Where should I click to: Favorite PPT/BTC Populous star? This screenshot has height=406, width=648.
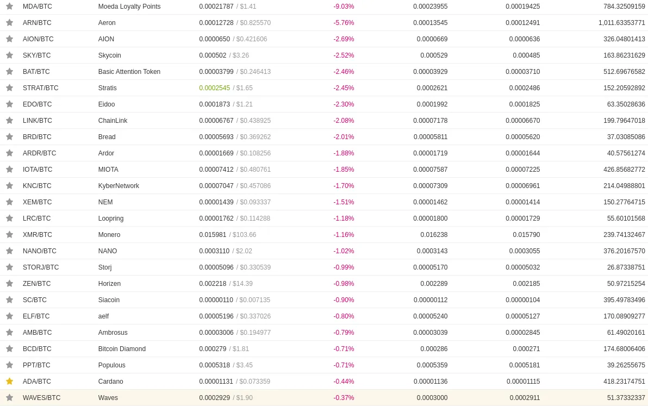pos(9,365)
